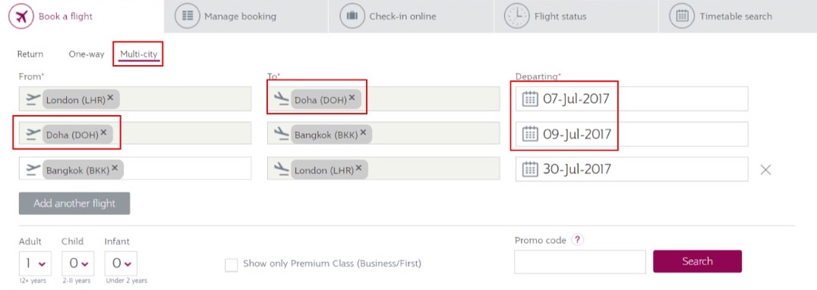Click the Promo code help question mark
Screen dimensions: 817x290
click(x=577, y=240)
